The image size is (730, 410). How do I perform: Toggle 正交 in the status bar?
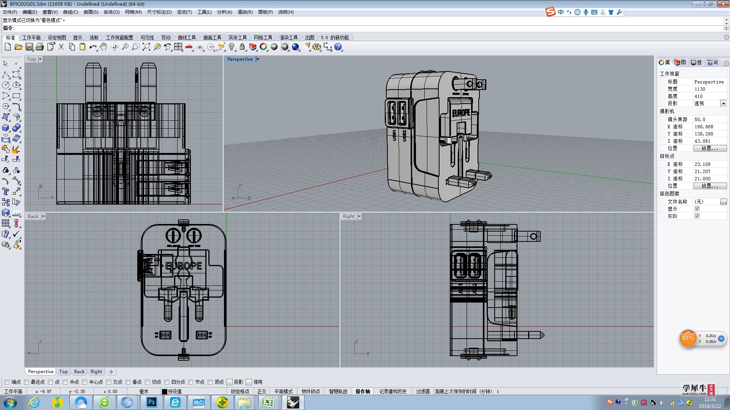pyautogui.click(x=262, y=391)
